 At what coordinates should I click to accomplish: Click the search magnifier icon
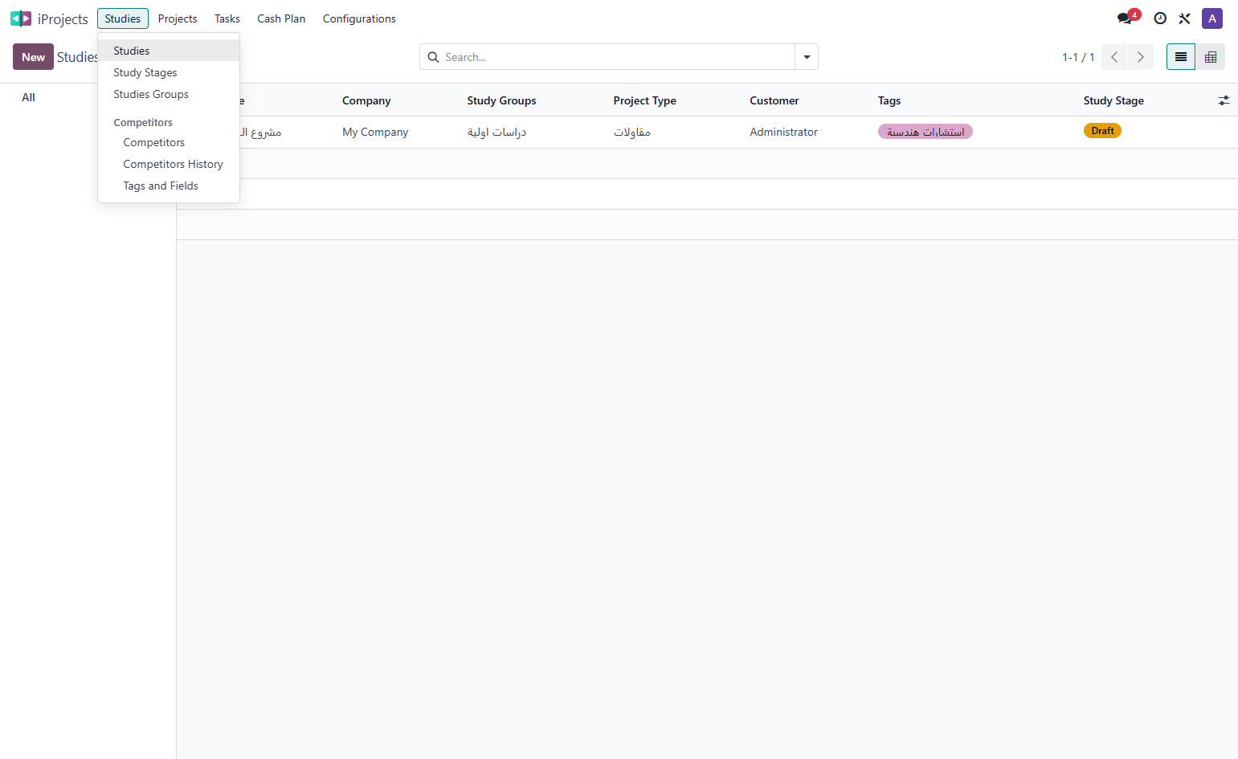click(x=433, y=57)
